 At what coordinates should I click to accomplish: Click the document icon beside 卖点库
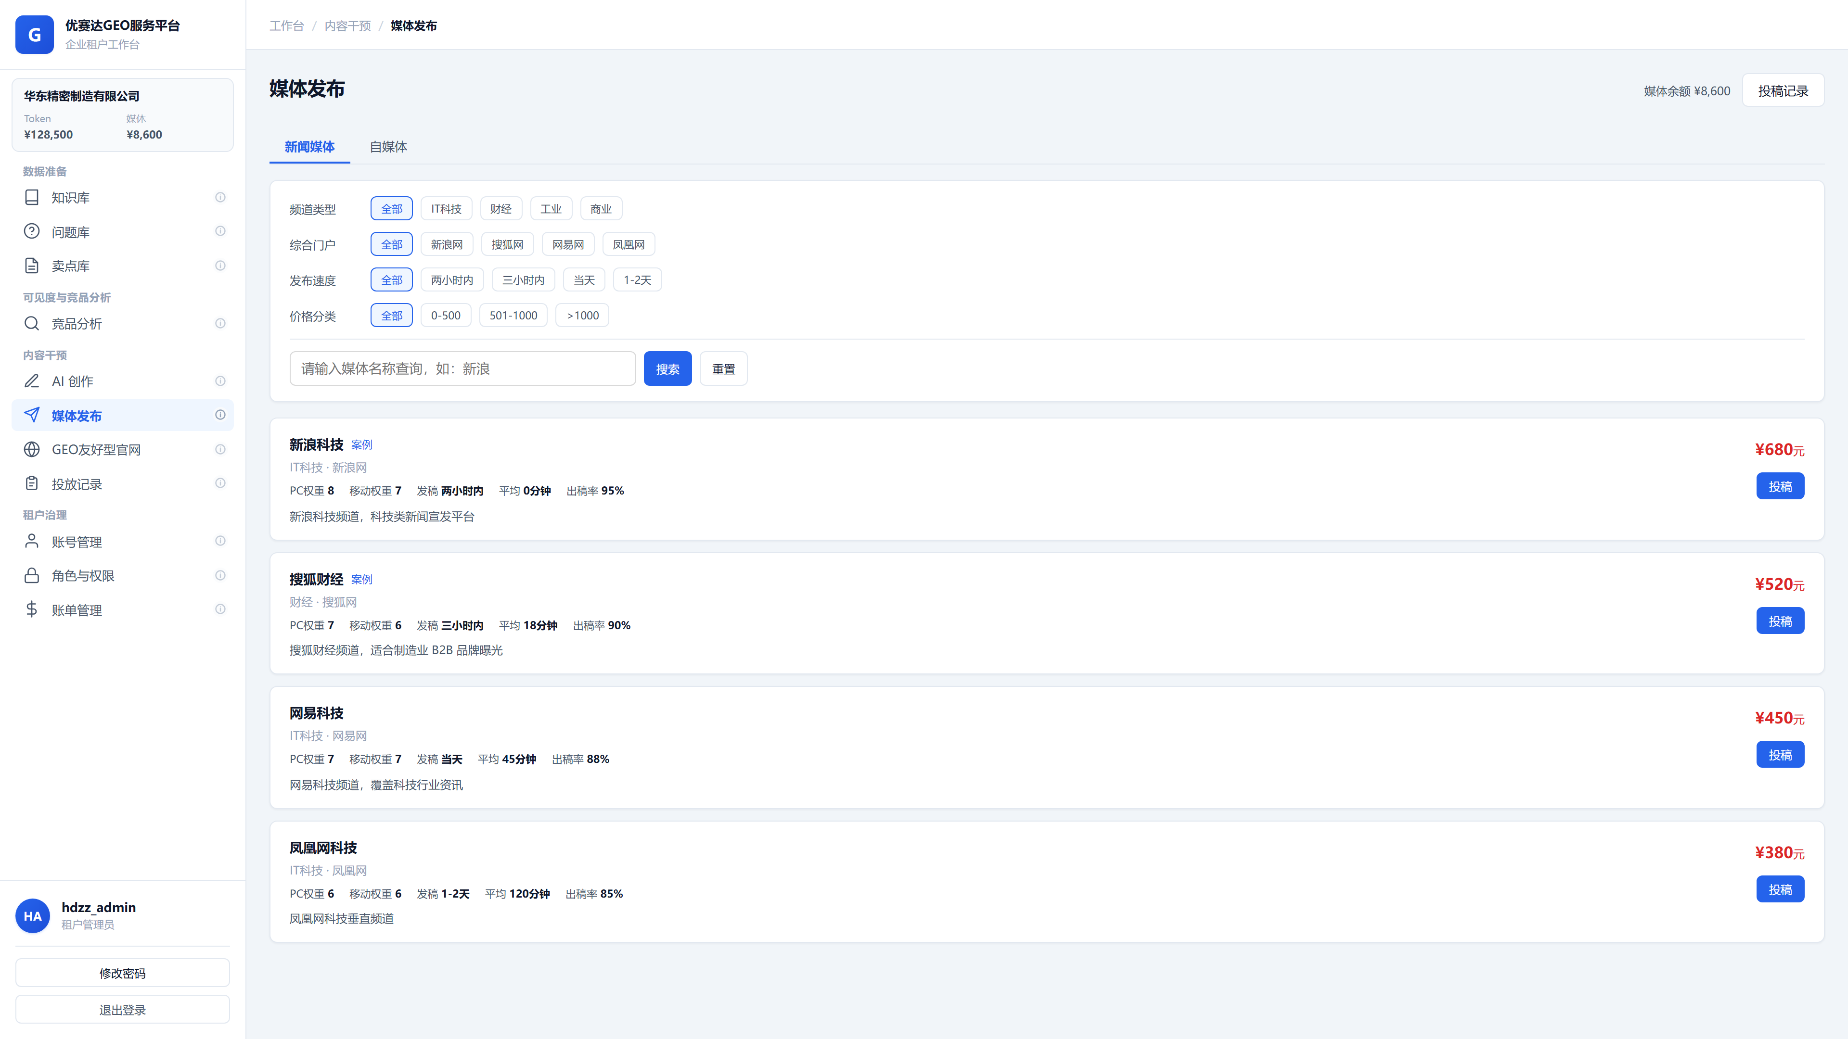coord(32,266)
